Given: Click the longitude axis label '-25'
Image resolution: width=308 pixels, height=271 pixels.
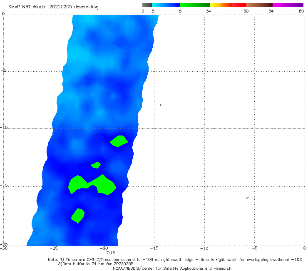Looking at the screenshot, I should click(54, 248).
